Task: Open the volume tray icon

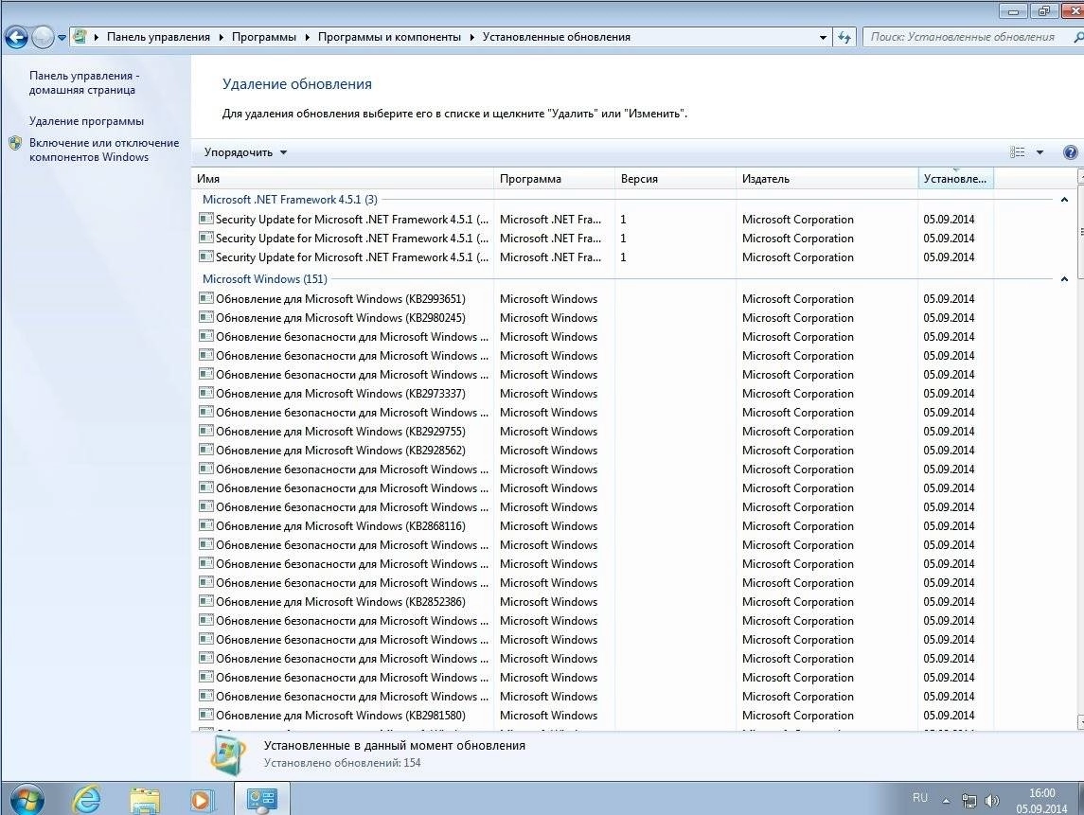Action: point(992,801)
